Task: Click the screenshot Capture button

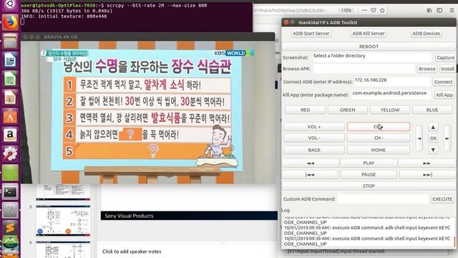Action: (445, 57)
